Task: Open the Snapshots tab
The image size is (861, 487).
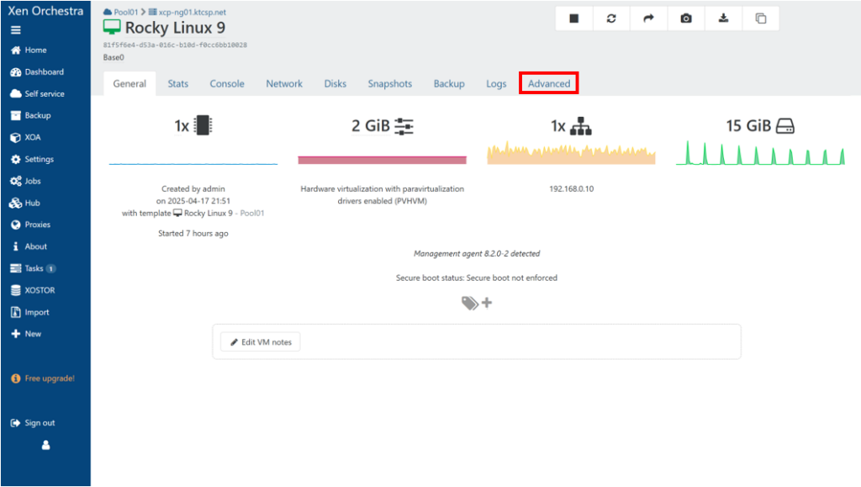Action: [x=389, y=83]
